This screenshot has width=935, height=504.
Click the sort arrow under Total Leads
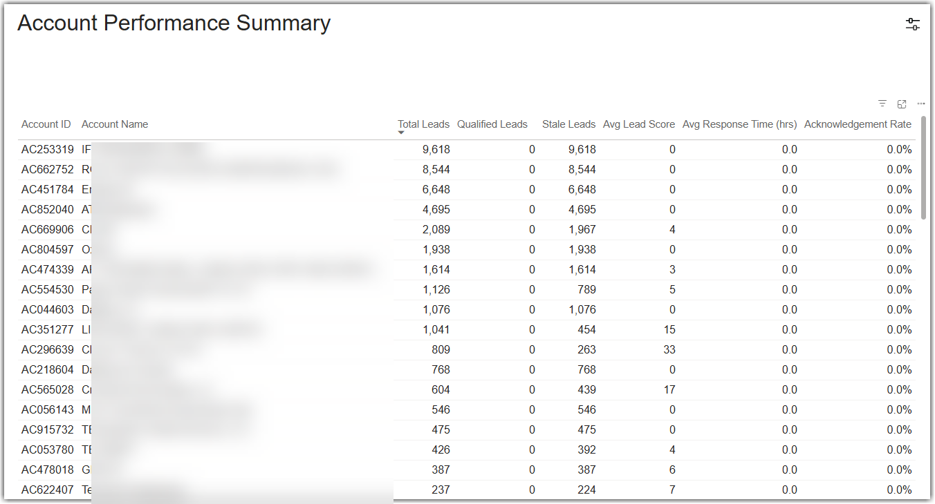click(x=401, y=133)
